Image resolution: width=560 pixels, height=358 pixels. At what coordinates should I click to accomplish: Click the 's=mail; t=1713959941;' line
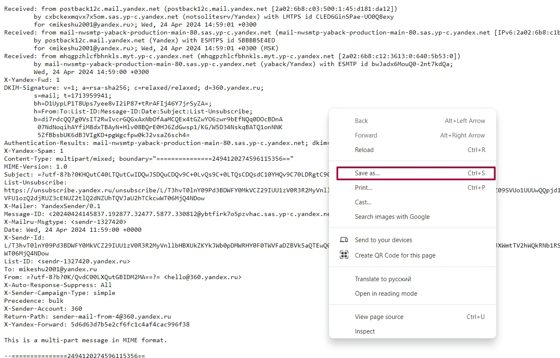coord(73,96)
